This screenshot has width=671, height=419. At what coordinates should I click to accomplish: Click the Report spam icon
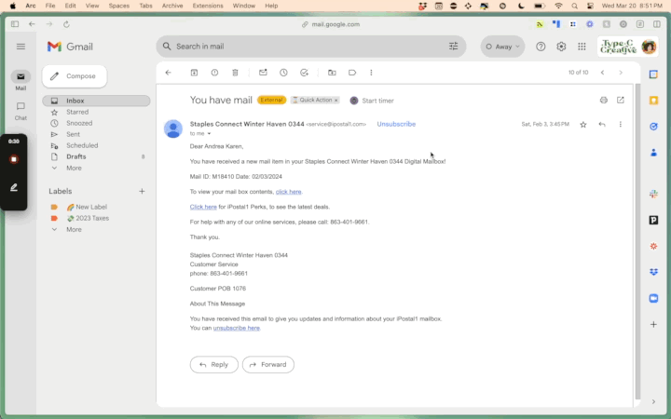click(214, 73)
